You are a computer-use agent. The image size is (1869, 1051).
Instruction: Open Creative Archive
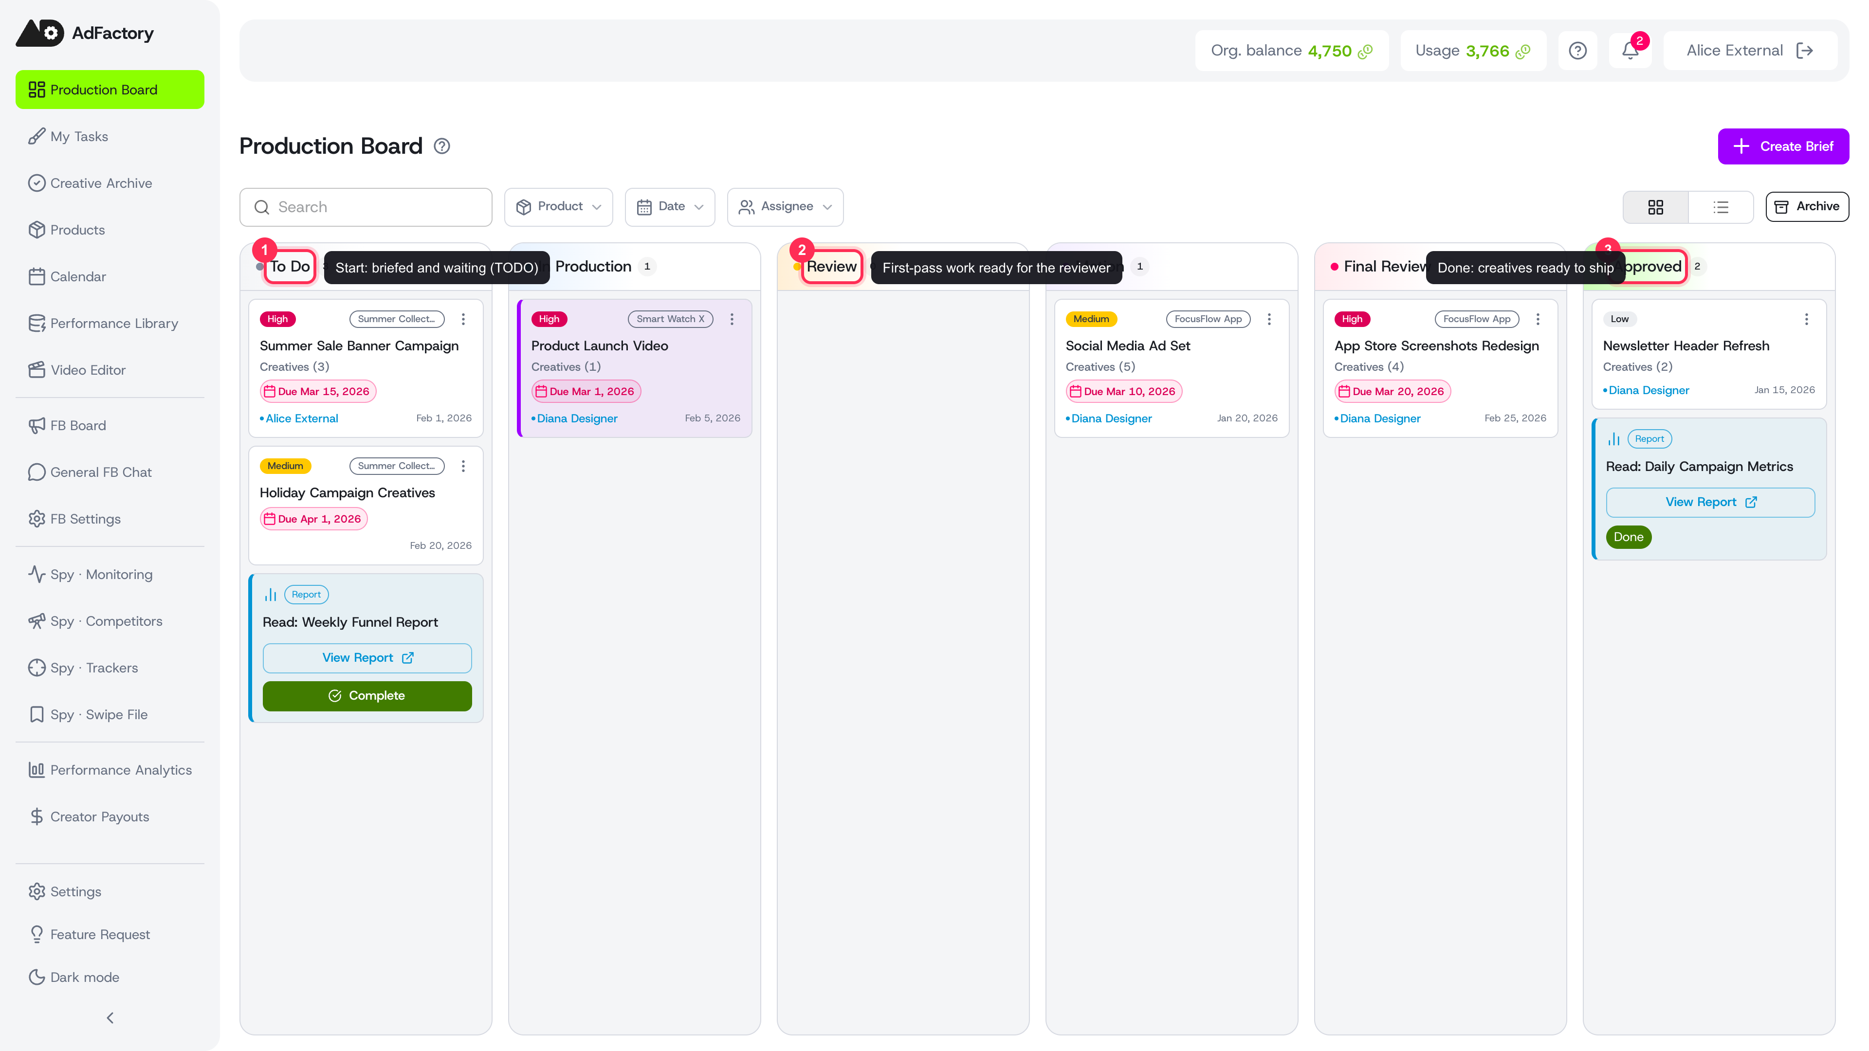110,183
